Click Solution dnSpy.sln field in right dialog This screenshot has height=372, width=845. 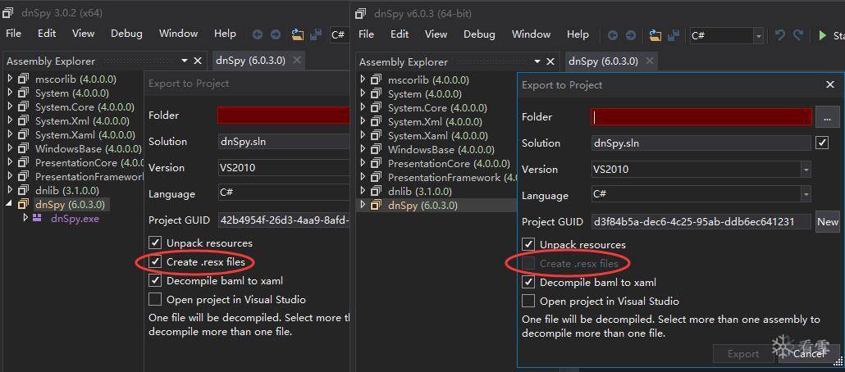pos(701,143)
